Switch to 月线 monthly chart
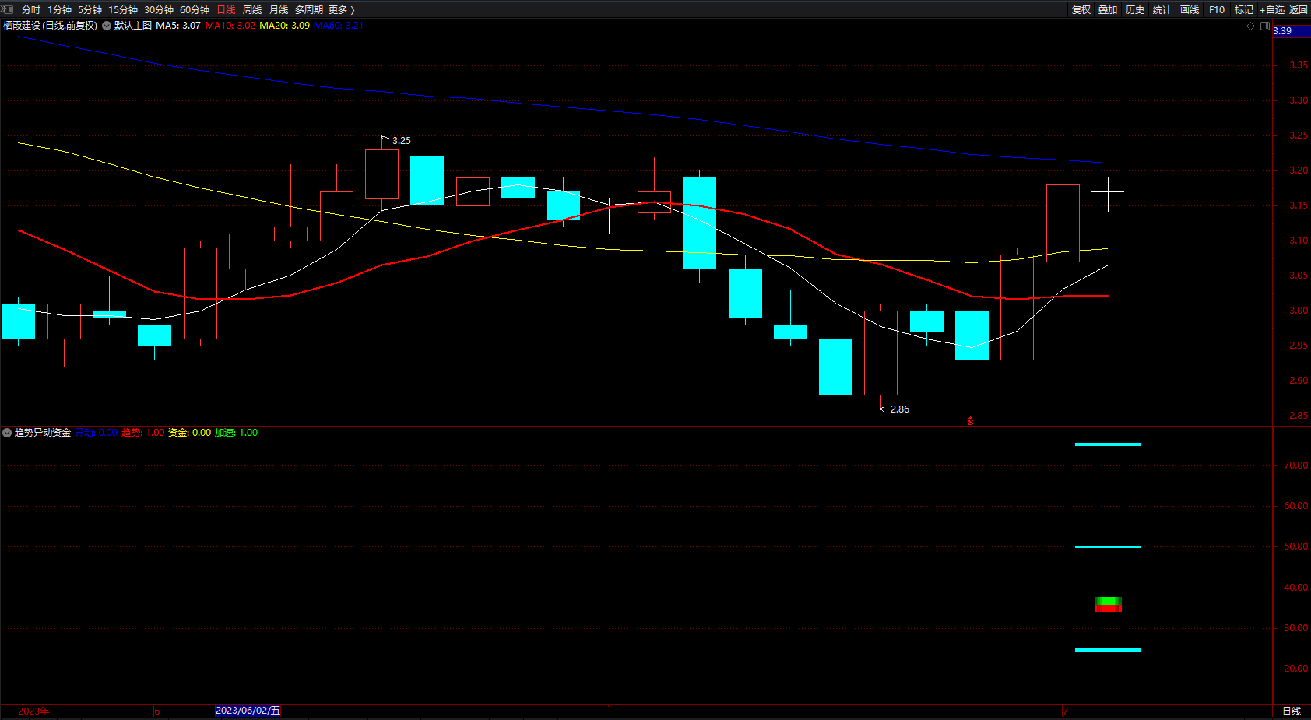Screen dimensions: 1311x720 279,10
